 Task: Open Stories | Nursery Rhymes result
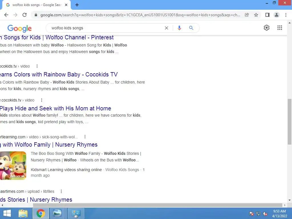(36, 200)
